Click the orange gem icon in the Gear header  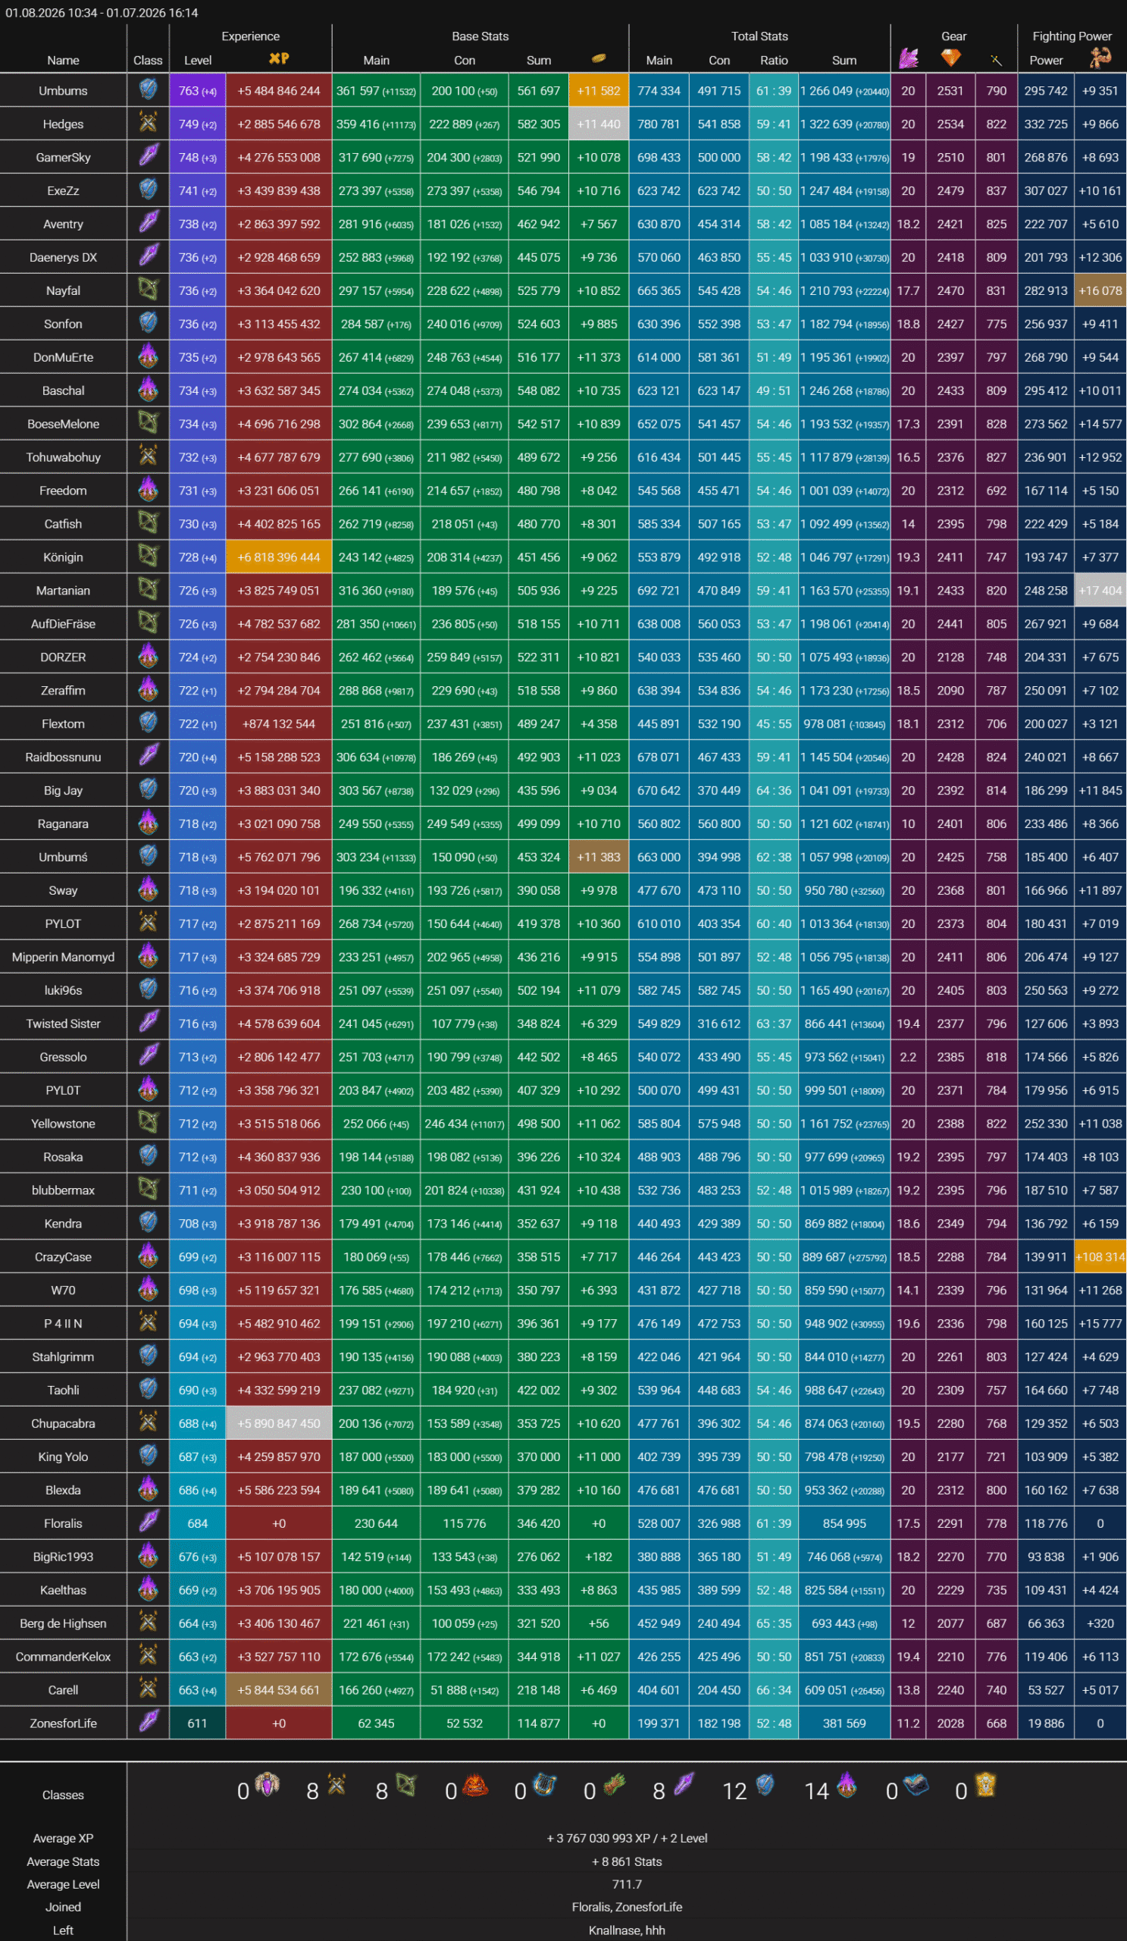pos(950,58)
